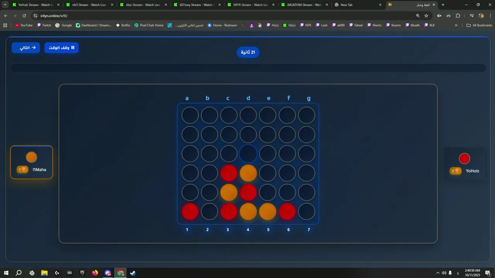
Task: Click the empty bottom slot in column g
Action: point(307,212)
